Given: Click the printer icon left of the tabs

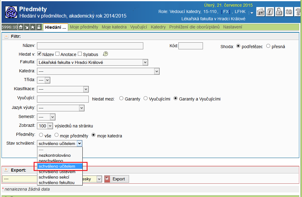Looking at the screenshot, I should tap(39, 27).
